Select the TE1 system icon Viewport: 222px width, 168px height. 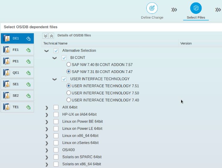click(7, 107)
